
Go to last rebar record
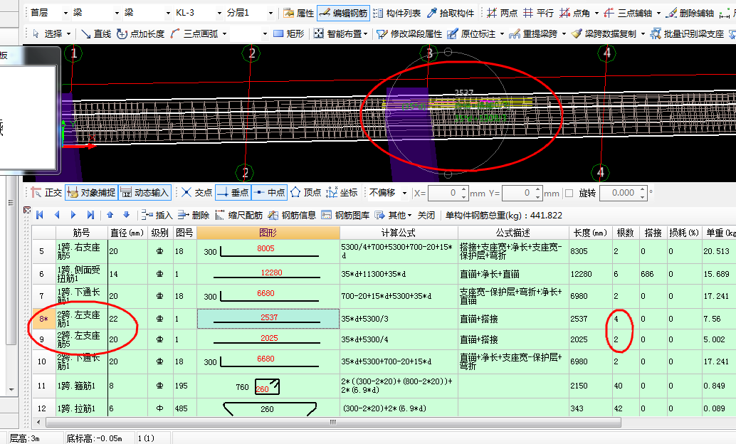tap(90, 215)
